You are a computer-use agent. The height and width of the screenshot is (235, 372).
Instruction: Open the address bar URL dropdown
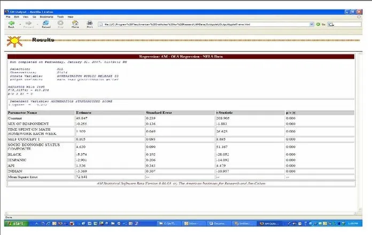[312, 24]
